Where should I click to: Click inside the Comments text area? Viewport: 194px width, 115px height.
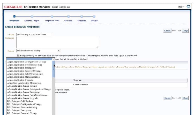[57, 42]
